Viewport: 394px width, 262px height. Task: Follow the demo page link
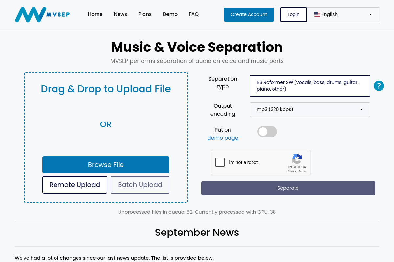coord(223,138)
